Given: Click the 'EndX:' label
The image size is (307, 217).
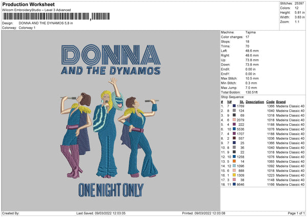Looking at the screenshot, I should pos(225,69).
